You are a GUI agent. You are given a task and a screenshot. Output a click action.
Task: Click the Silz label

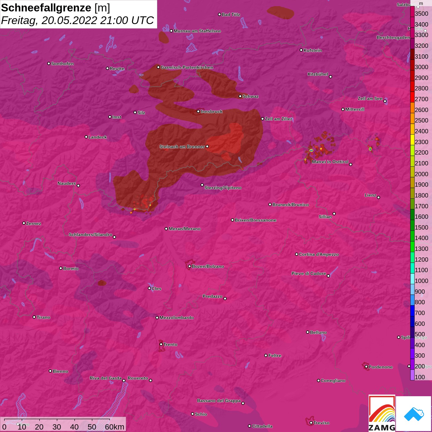click(x=141, y=113)
